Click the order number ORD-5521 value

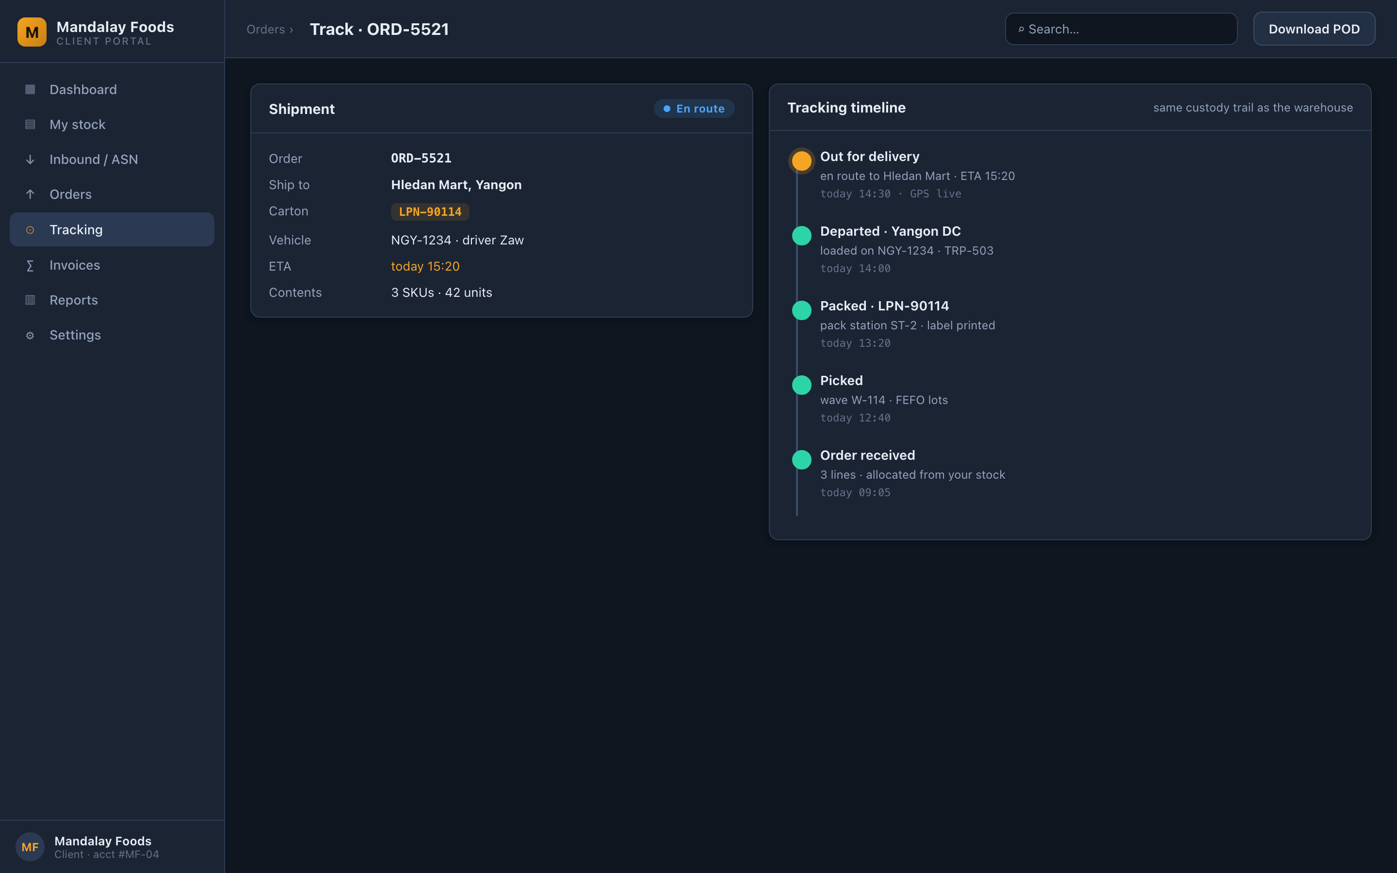[x=421, y=158]
